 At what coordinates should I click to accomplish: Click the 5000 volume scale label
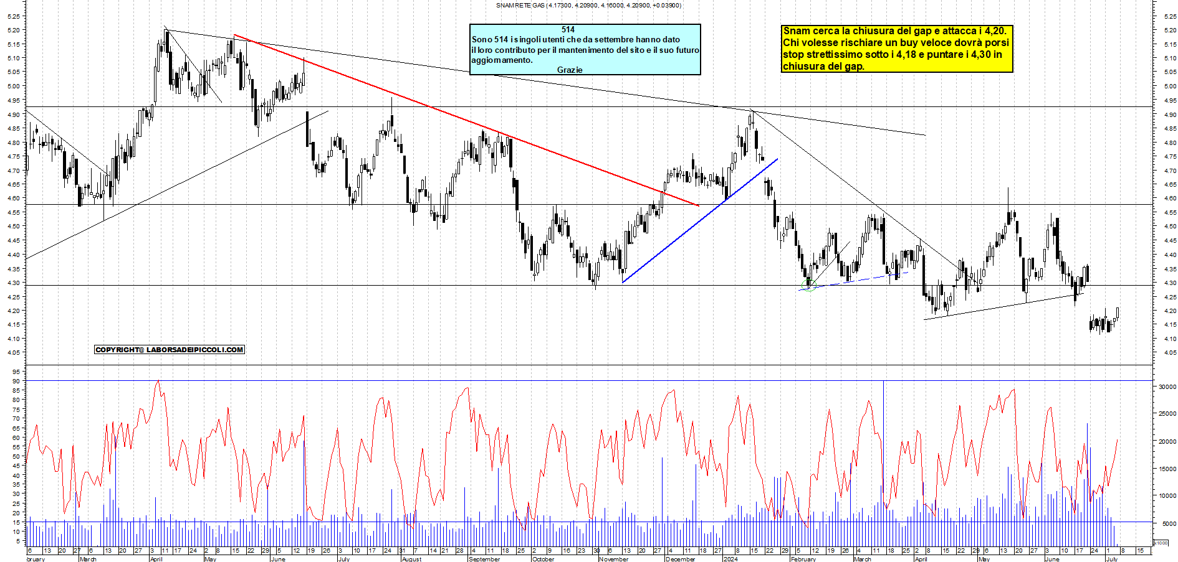tap(1169, 523)
